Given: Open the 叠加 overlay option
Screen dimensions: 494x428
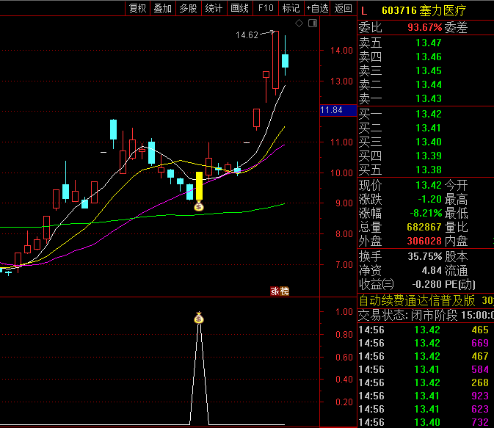Looking at the screenshot, I should pos(162,8).
